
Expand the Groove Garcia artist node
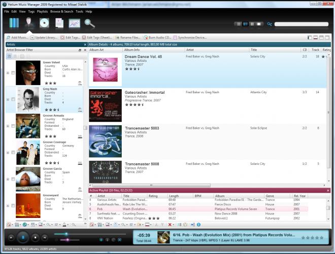8,179
